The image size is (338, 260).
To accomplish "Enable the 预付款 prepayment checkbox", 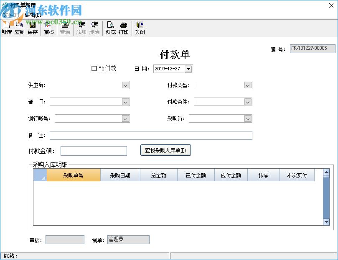I will pyautogui.click(x=94, y=69).
